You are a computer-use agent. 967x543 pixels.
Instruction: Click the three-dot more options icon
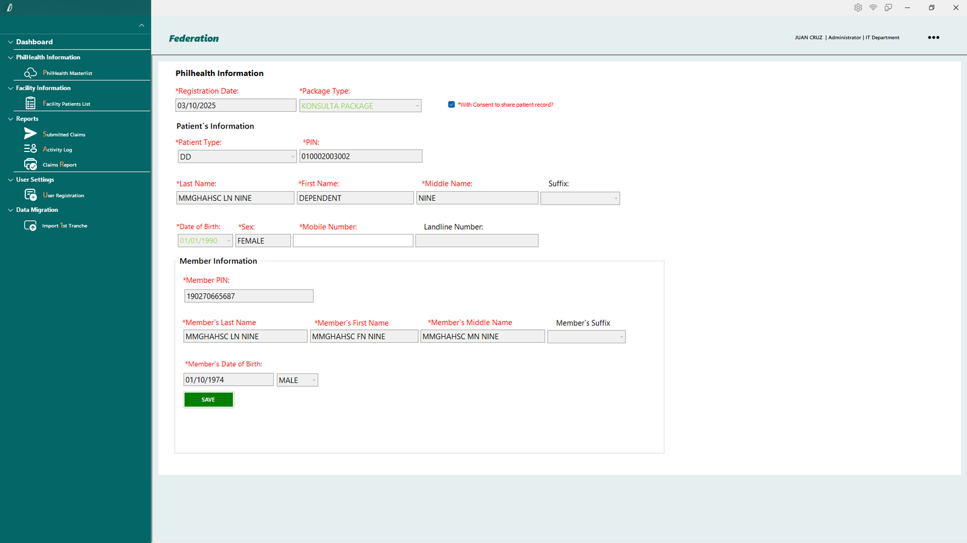point(933,37)
